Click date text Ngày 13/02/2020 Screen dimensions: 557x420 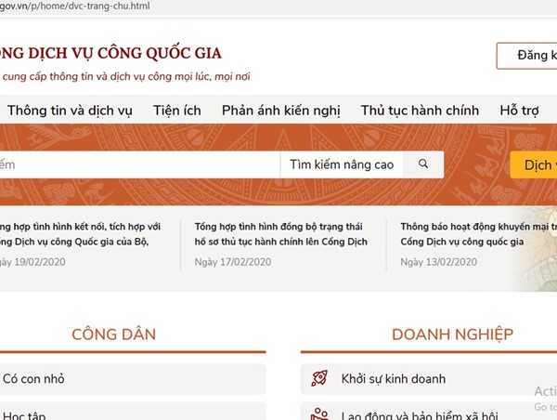coord(439,262)
